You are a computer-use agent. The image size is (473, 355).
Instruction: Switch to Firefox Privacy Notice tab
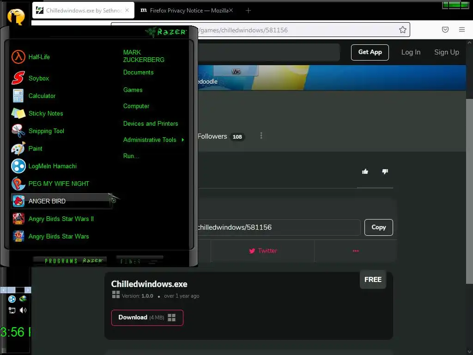[187, 11]
